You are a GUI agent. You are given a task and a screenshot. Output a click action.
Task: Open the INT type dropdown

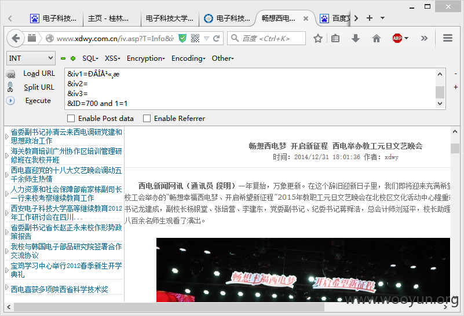31,58
